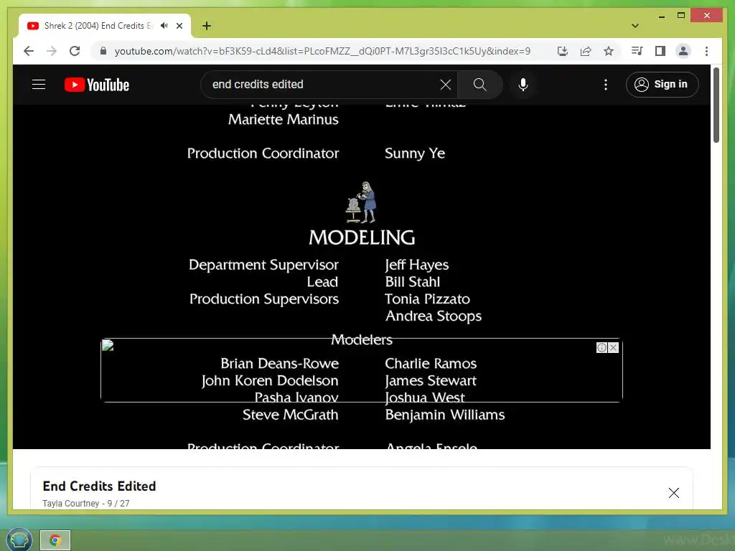Click the URL address bar
The image size is (735, 551).
pos(322,51)
